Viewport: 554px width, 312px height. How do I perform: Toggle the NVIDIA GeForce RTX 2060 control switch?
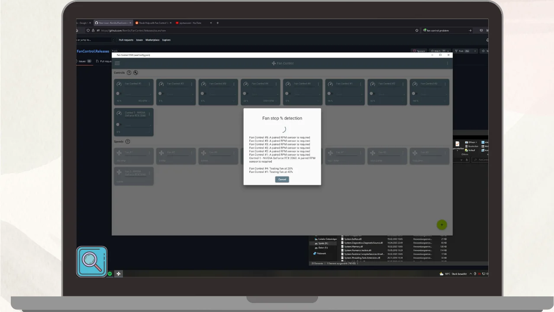118,124
